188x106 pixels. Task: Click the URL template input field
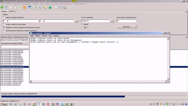(15, 40)
